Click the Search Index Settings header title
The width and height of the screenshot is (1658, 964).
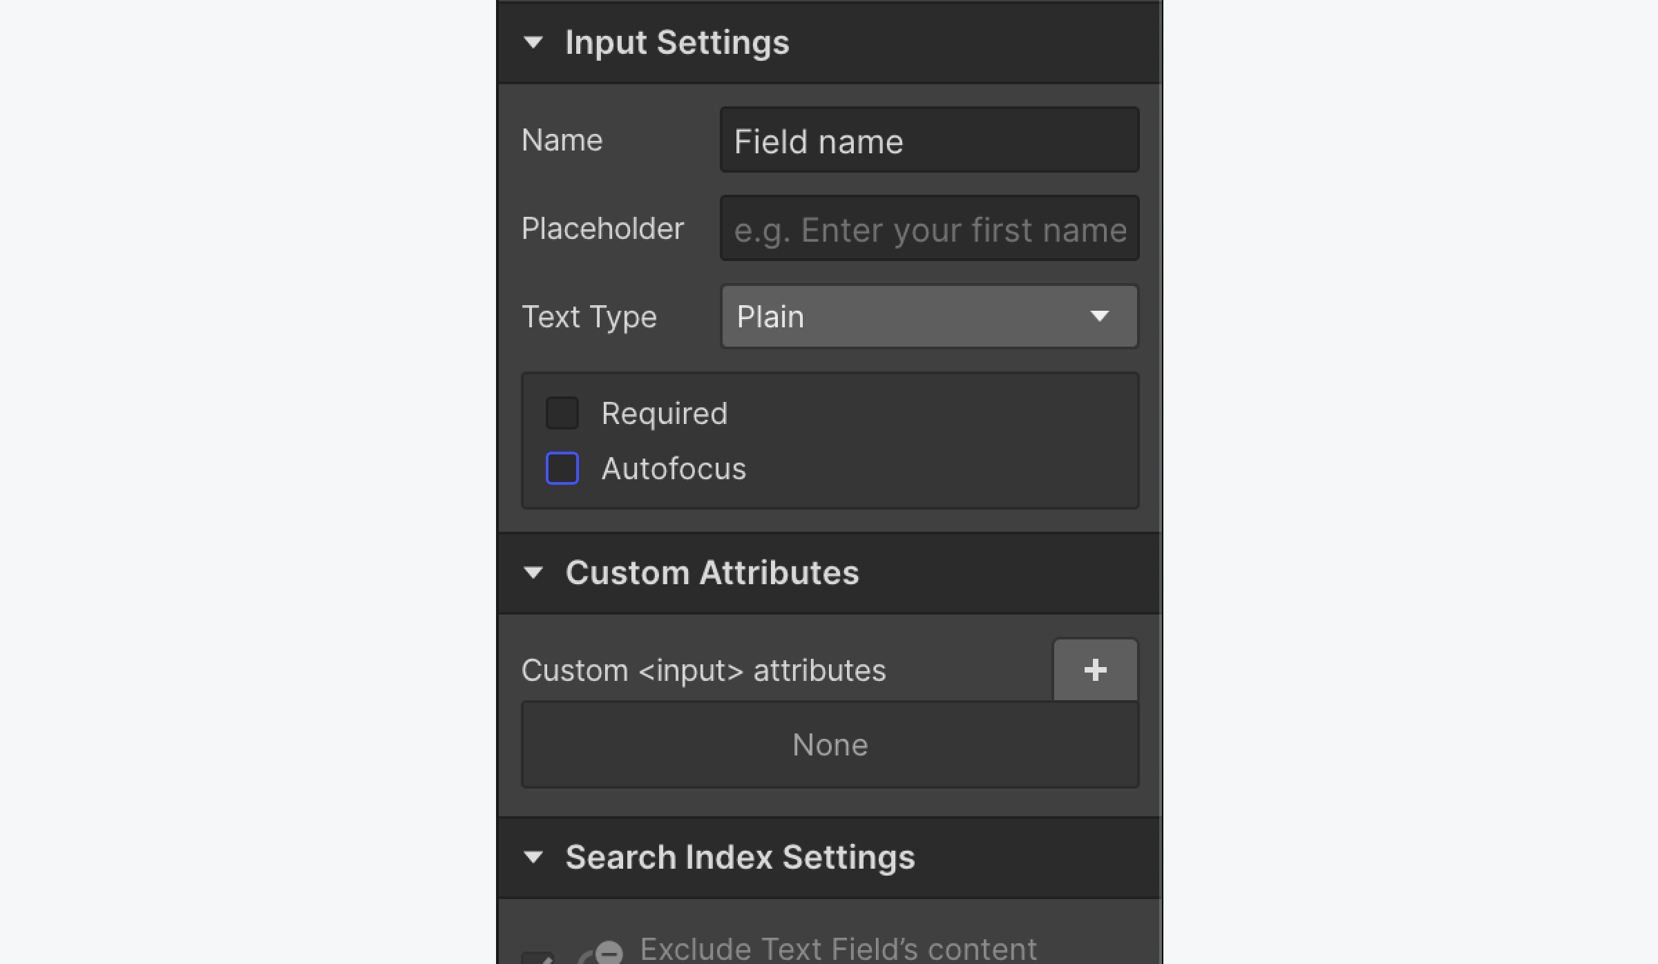[x=740, y=857]
